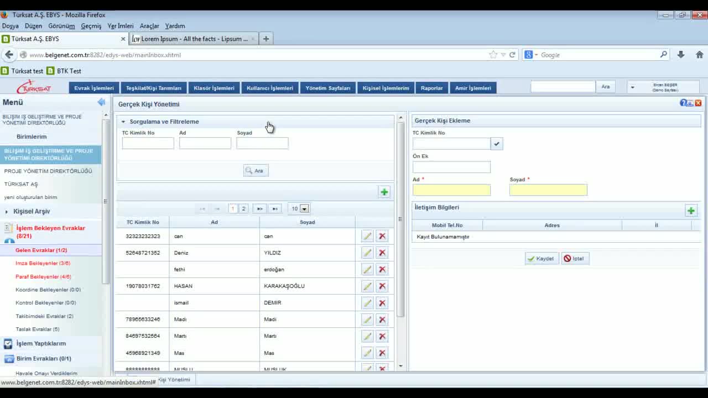This screenshot has width=708, height=398.
Task: Open the Gelen Evraklar (1/2) link
Action: tap(41, 250)
